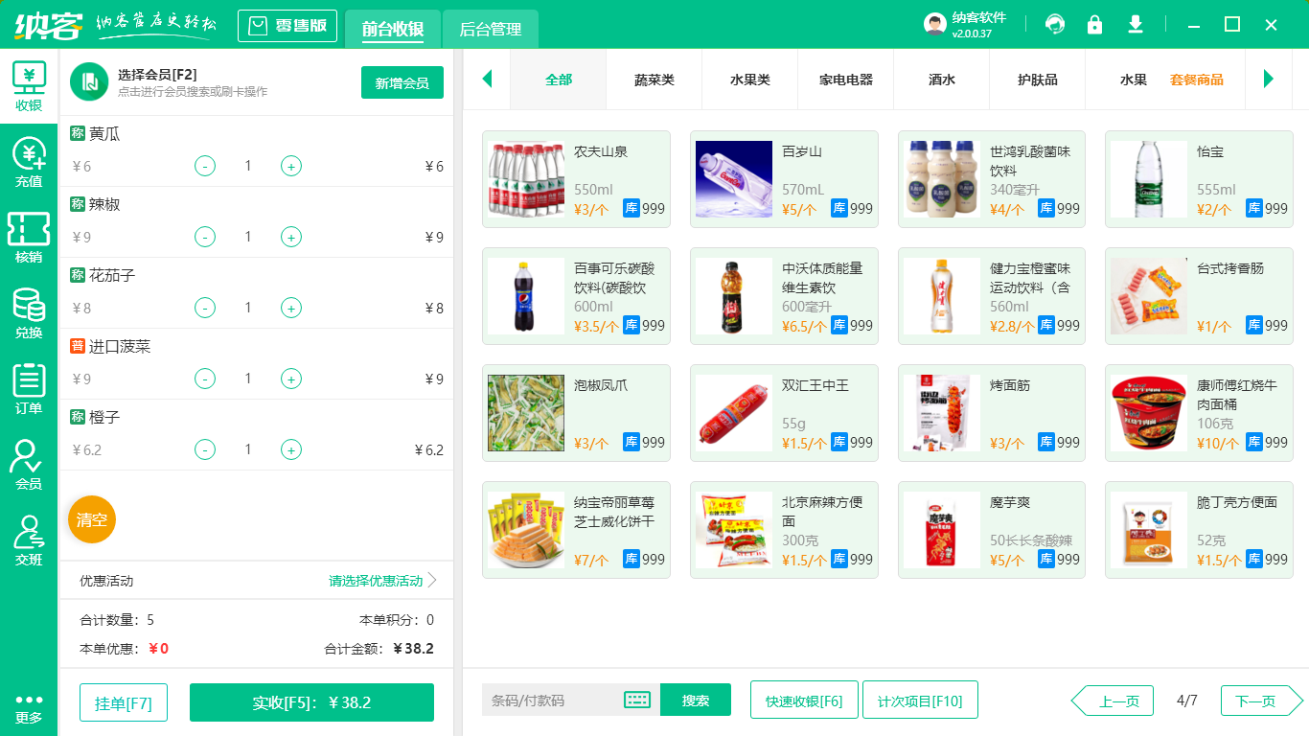
Task: Click the lock screen padlock icon
Action: [x=1094, y=25]
